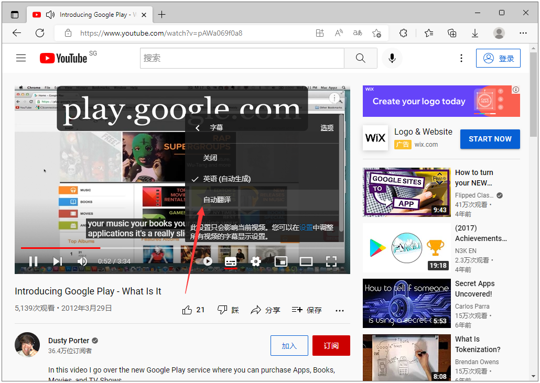Viewport: 540px width, 383px height.
Task: Open the 设置 link in subtitle note
Action: coord(306,227)
